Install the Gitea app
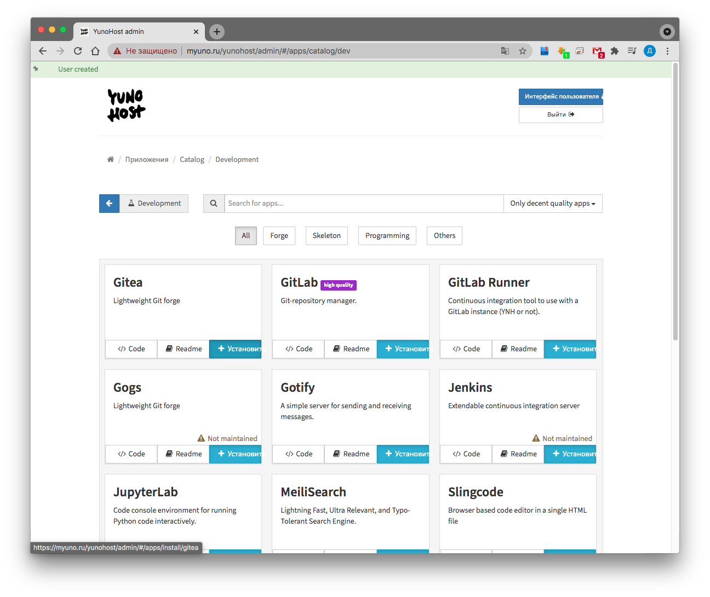Viewport: 710px width, 597px height. pyautogui.click(x=236, y=349)
